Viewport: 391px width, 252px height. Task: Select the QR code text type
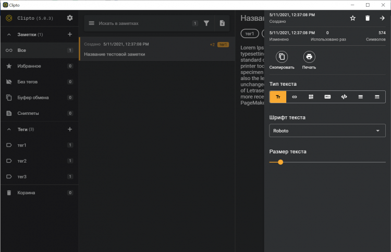tap(311, 97)
